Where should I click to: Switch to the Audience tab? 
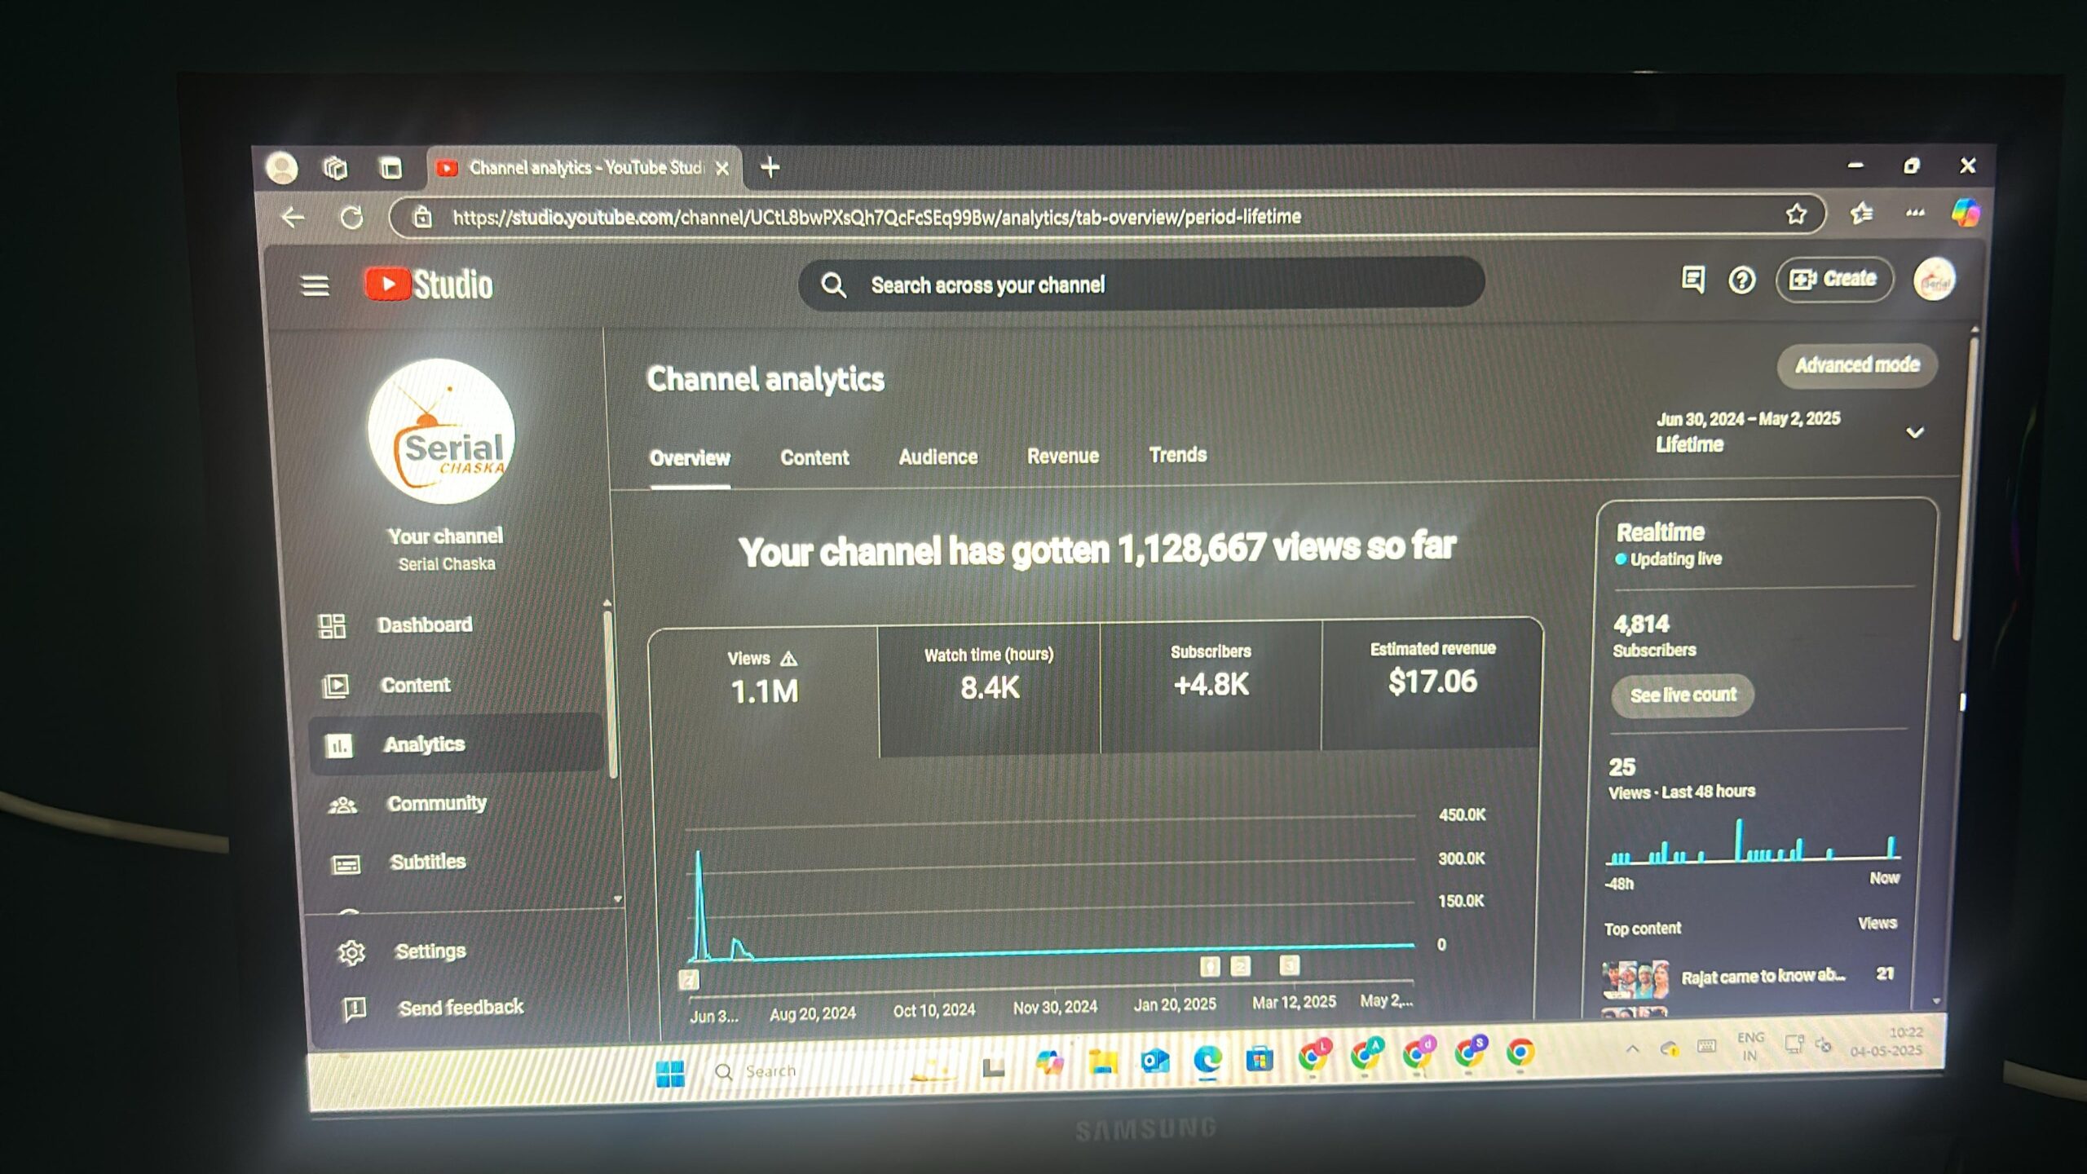tap(938, 457)
